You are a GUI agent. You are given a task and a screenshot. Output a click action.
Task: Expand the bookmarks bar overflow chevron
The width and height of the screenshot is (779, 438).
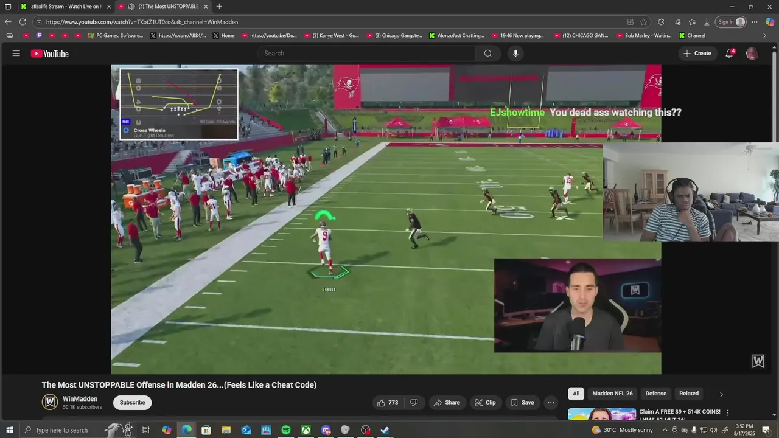pyautogui.click(x=764, y=36)
